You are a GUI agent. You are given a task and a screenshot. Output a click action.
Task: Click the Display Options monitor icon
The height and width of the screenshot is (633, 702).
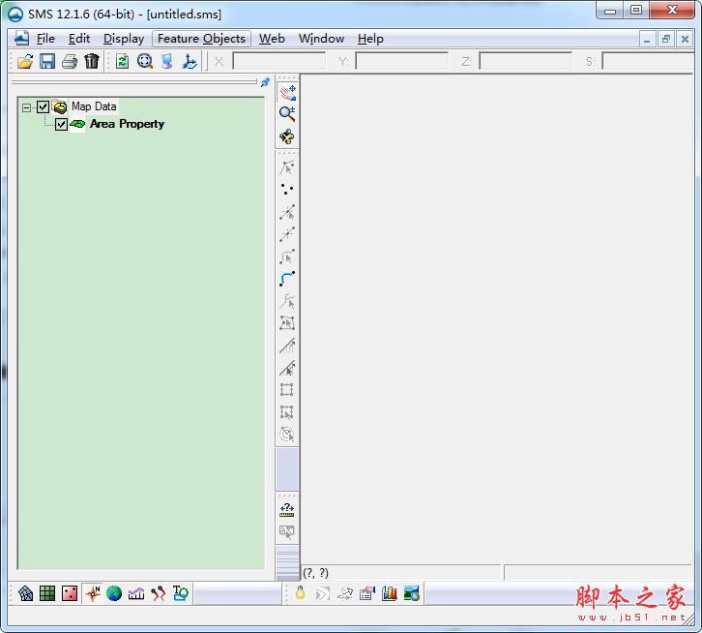pyautogui.click(x=167, y=61)
